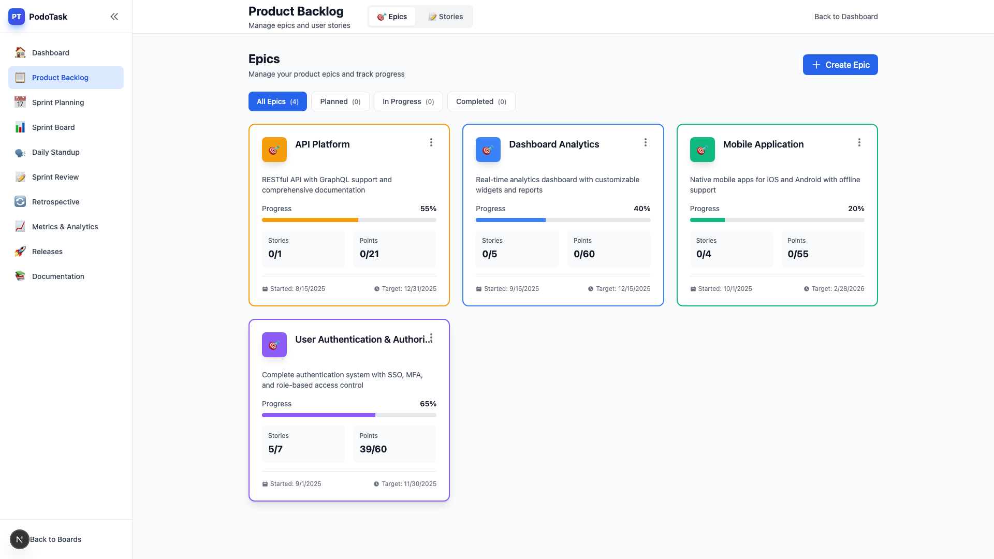Click the Retrospective refresh icon
This screenshot has width=994, height=559.
[20, 202]
